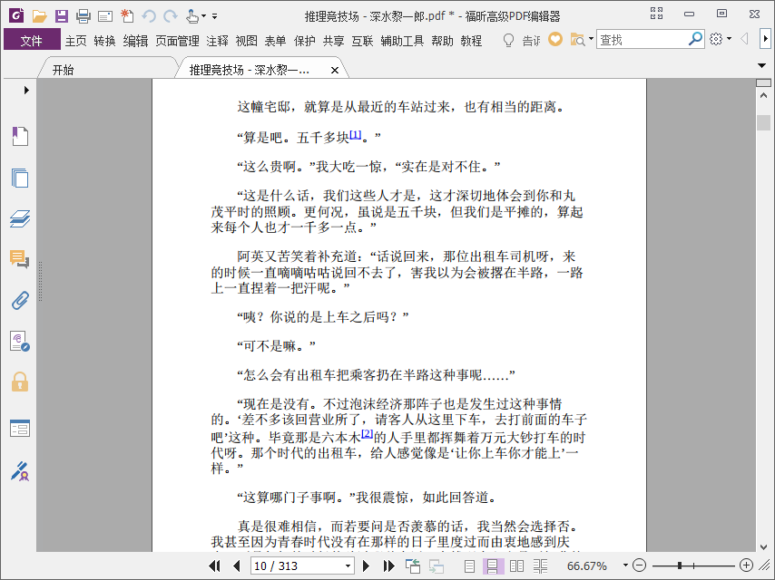The width and height of the screenshot is (775, 580).
Task: Follow the footnote [1] link
Action: (356, 134)
